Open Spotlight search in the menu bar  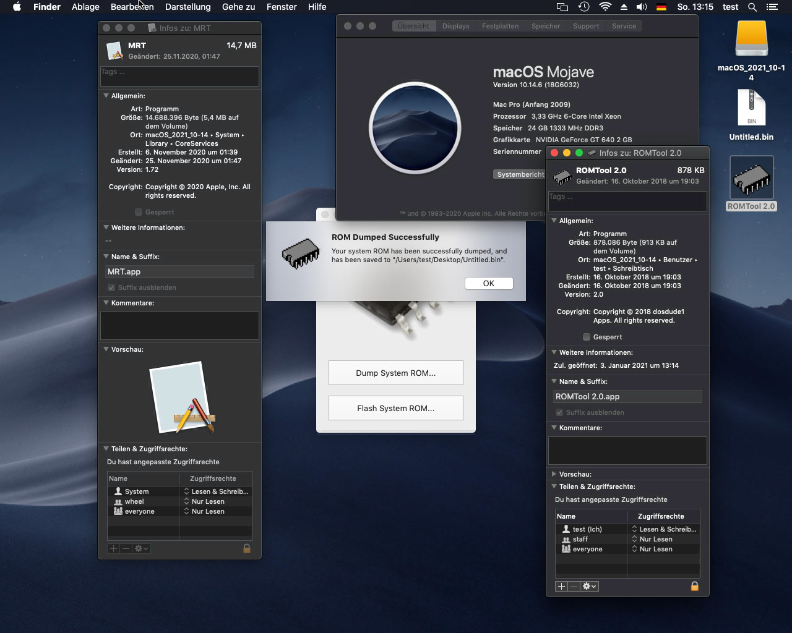click(752, 7)
